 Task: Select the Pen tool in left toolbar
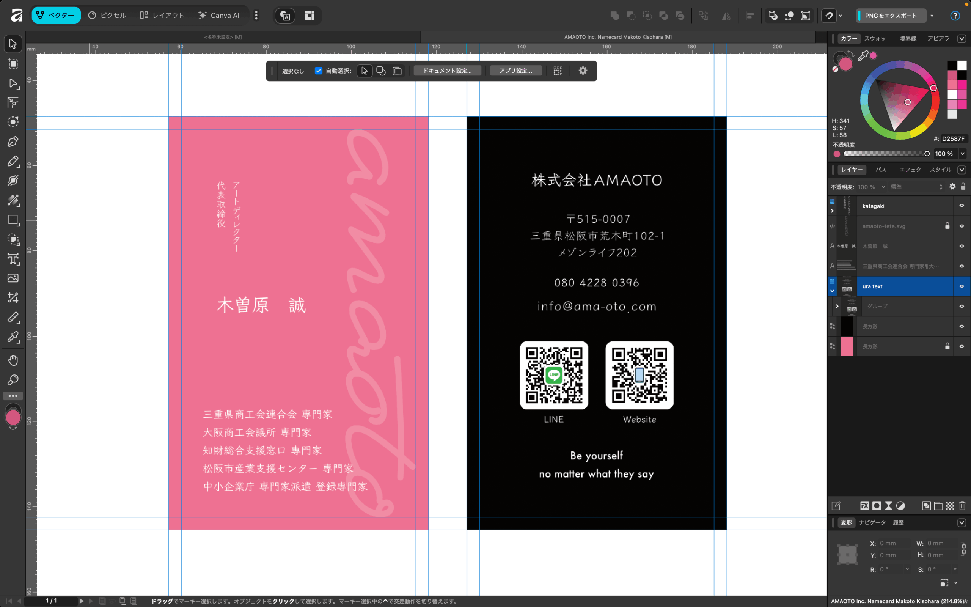pos(13,142)
